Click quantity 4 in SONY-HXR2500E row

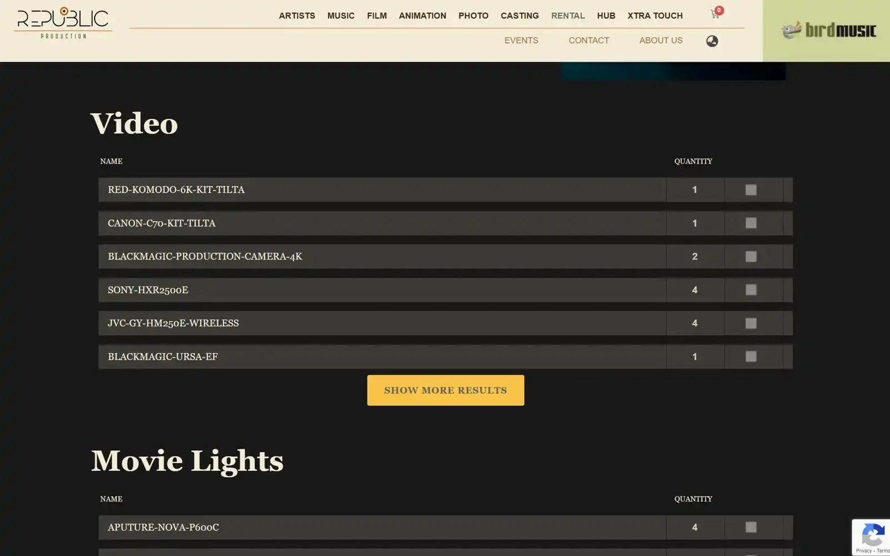pos(695,290)
